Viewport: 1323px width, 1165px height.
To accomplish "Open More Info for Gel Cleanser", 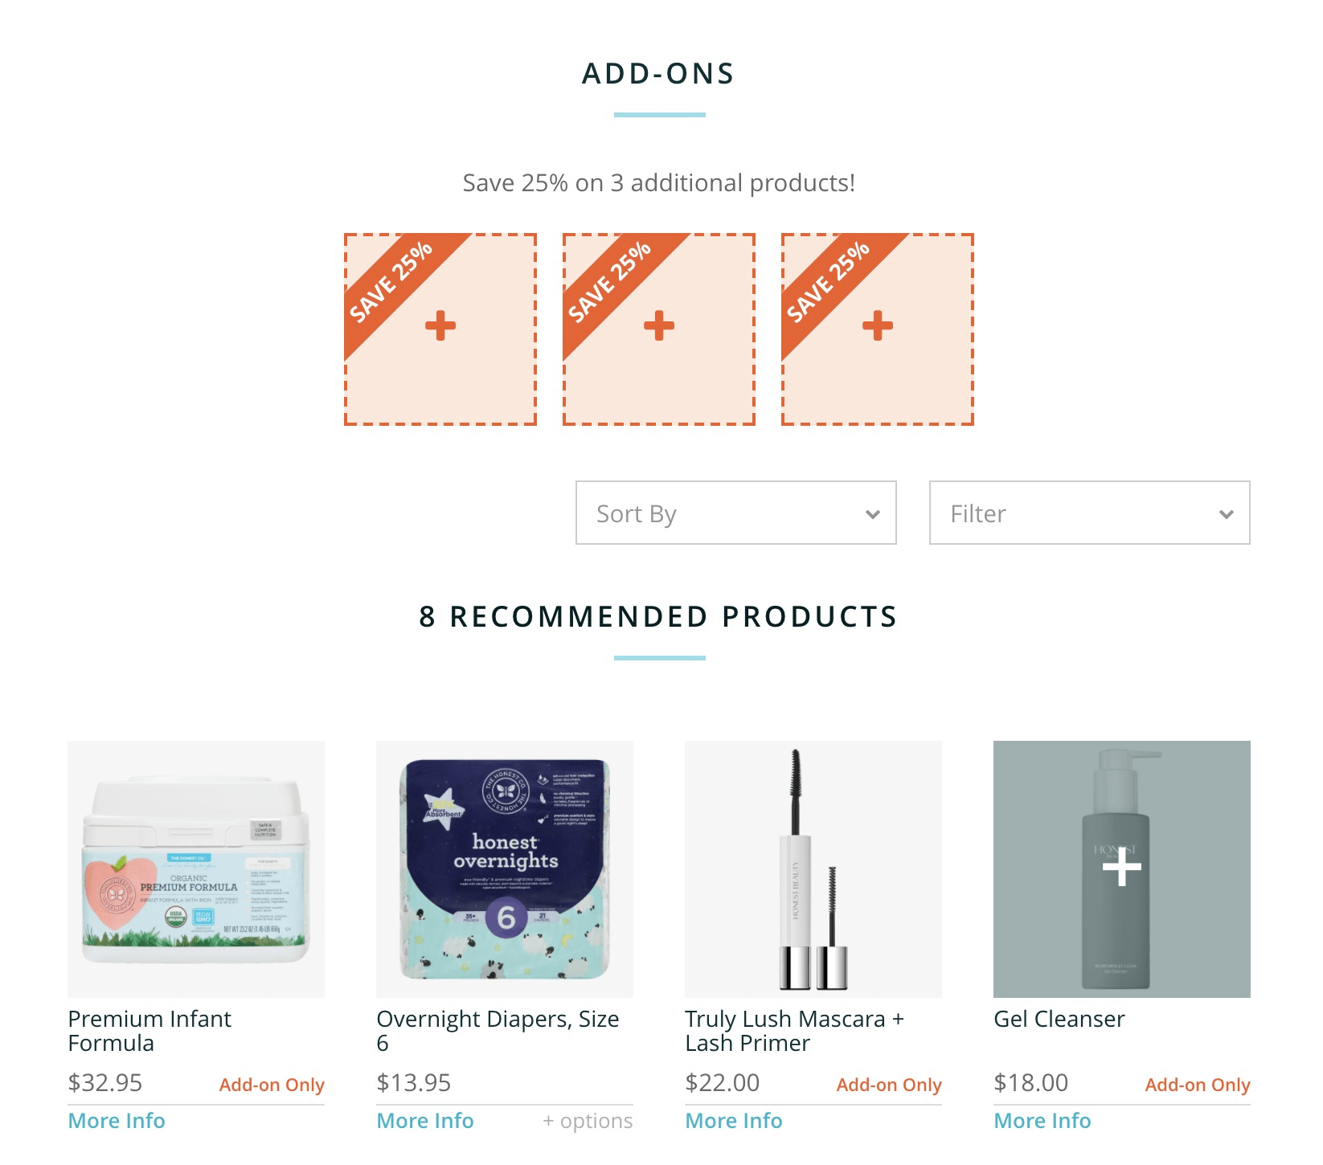I will 1042,1121.
